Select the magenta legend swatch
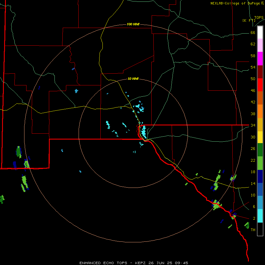The width and height of the screenshot is (265, 265). point(260,59)
